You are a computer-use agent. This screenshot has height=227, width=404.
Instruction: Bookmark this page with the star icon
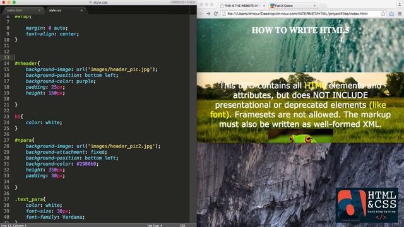pos(383,14)
